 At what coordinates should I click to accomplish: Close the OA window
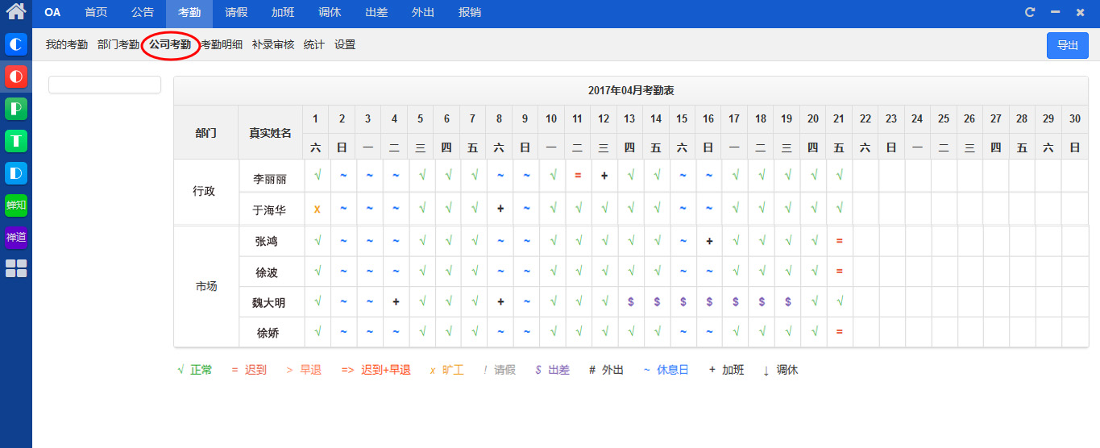pyautogui.click(x=1080, y=12)
